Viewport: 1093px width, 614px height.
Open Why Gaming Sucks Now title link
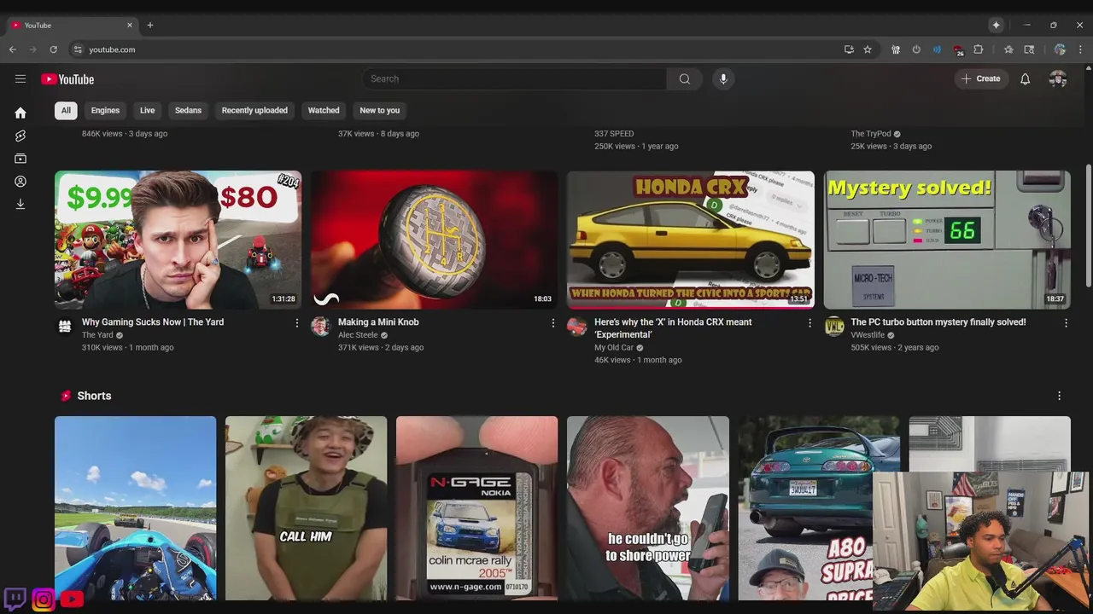(x=153, y=322)
